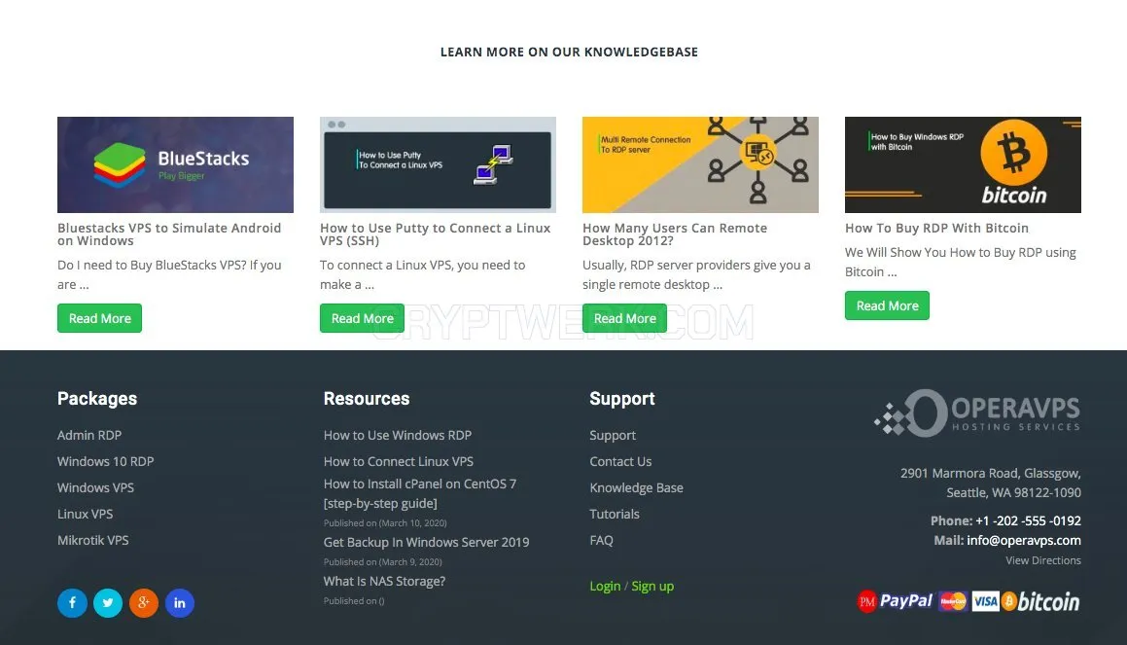Click View Directions link
Image resolution: width=1127 pixels, height=645 pixels.
click(1043, 560)
